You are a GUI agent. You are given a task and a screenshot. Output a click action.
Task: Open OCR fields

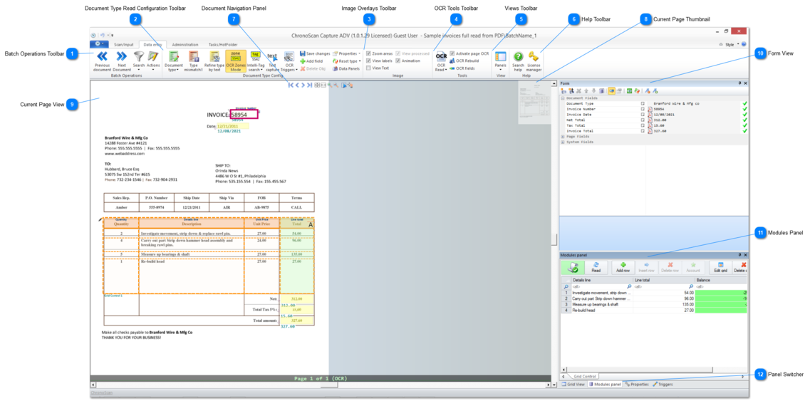[462, 68]
